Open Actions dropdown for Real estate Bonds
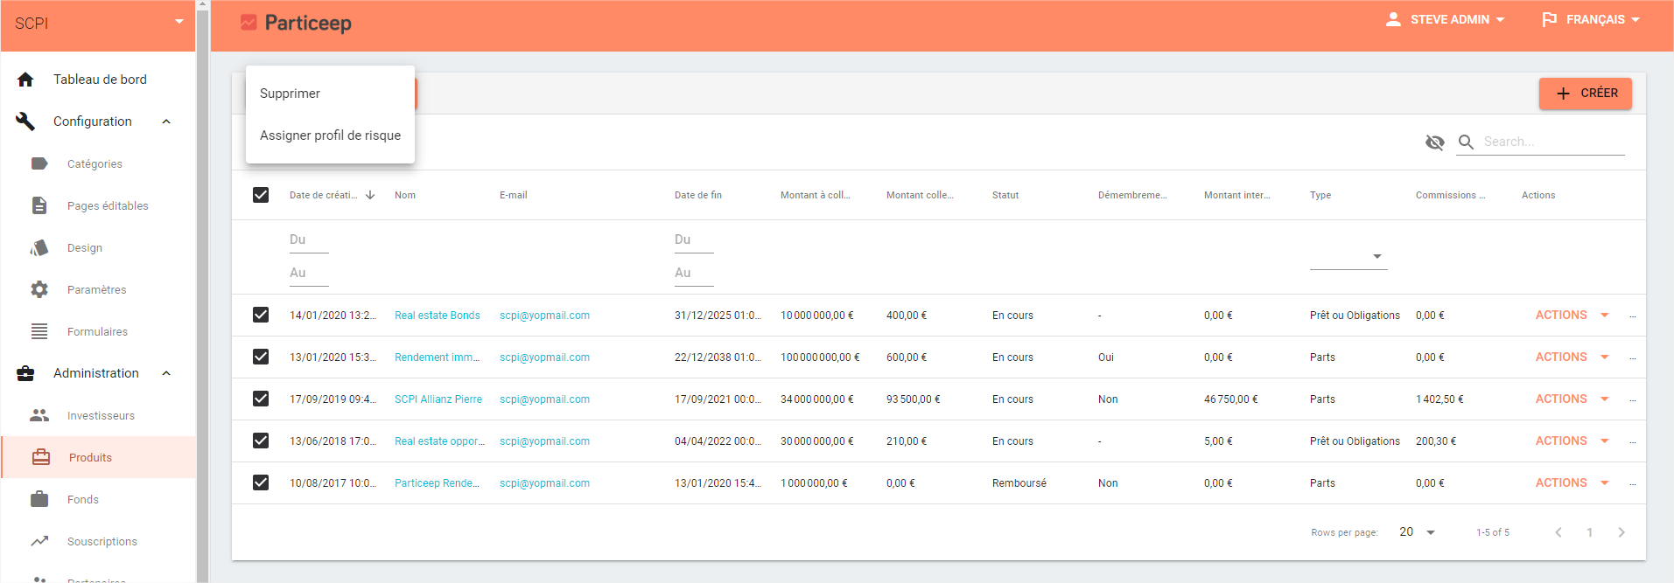Image resolution: width=1674 pixels, height=583 pixels. tap(1572, 315)
